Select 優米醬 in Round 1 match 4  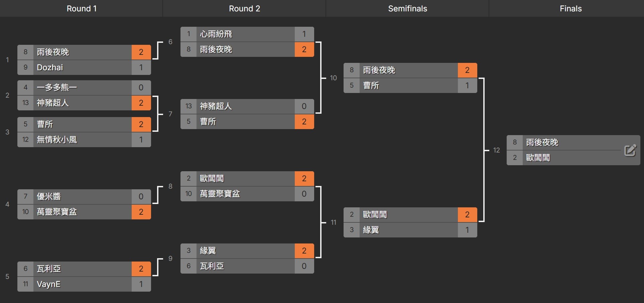click(49, 197)
